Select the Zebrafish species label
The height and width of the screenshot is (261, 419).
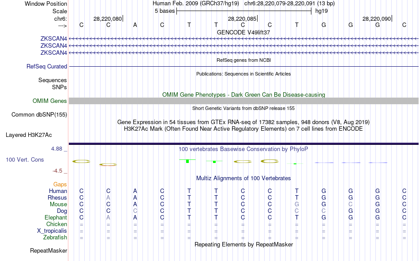[55, 238]
